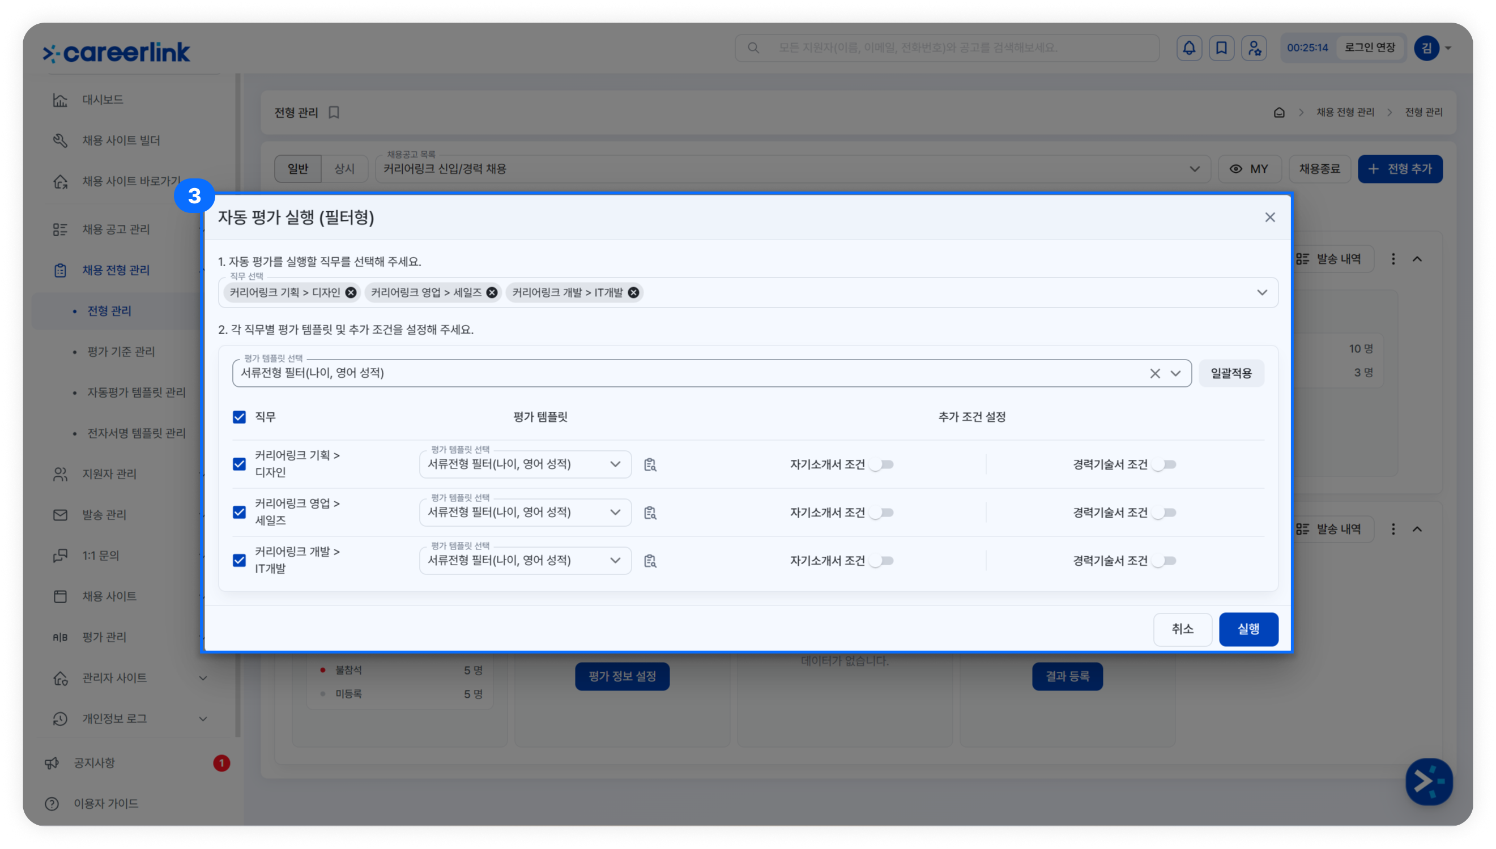Apply the template with 일괄적용
Viewport: 1496px width, 849px height.
tap(1231, 373)
